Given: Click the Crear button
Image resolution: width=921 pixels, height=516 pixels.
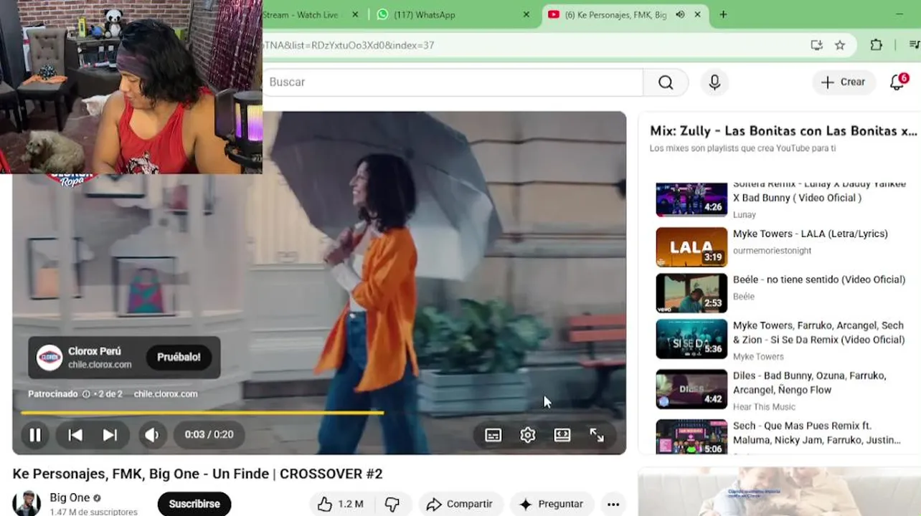Looking at the screenshot, I should click(x=844, y=82).
